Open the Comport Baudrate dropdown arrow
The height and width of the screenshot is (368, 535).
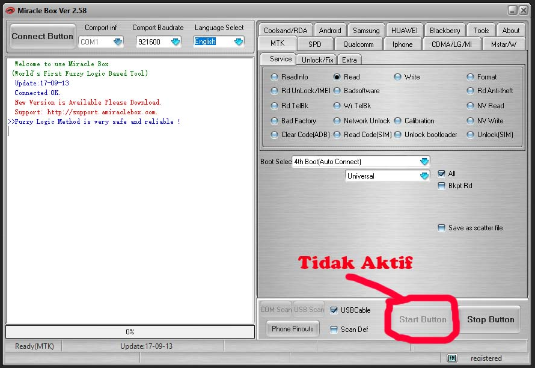[176, 41]
